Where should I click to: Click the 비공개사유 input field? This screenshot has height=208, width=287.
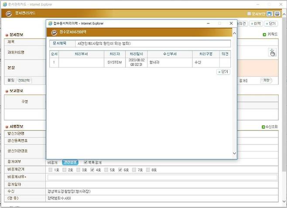coord(162,177)
